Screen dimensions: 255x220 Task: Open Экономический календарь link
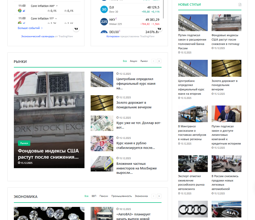point(38,36)
